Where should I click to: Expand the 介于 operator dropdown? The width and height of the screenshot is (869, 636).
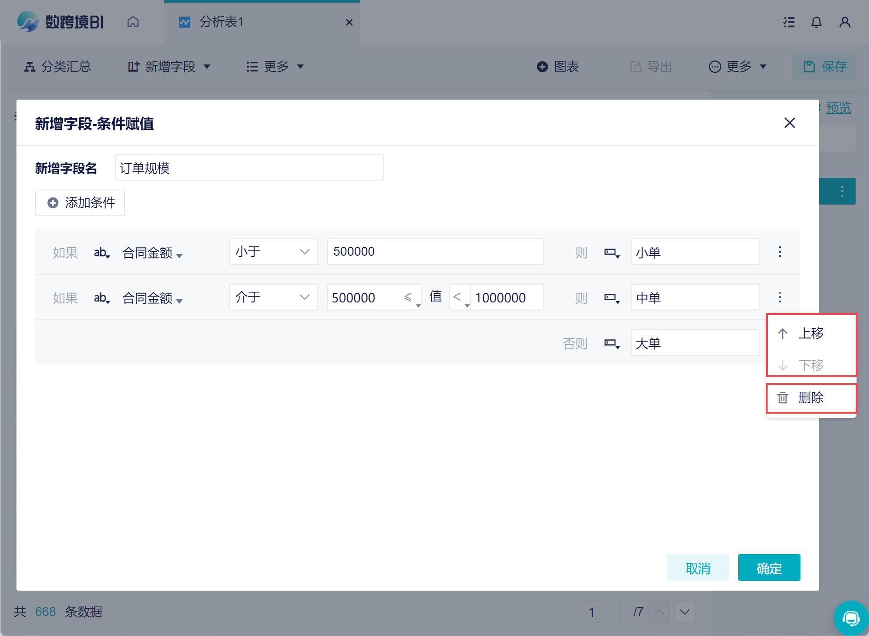click(273, 297)
